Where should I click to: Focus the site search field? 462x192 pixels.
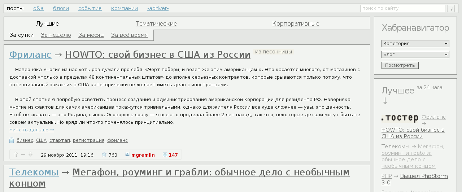point(402,8)
